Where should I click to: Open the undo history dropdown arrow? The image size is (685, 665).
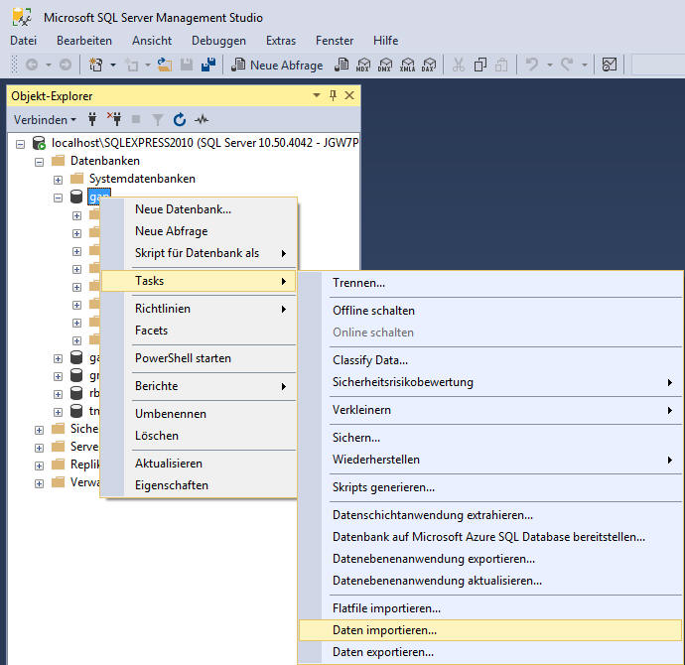click(x=550, y=66)
